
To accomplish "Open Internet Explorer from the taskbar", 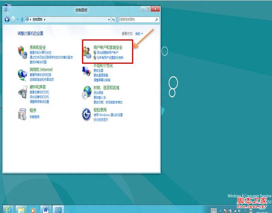I will pos(8,209).
